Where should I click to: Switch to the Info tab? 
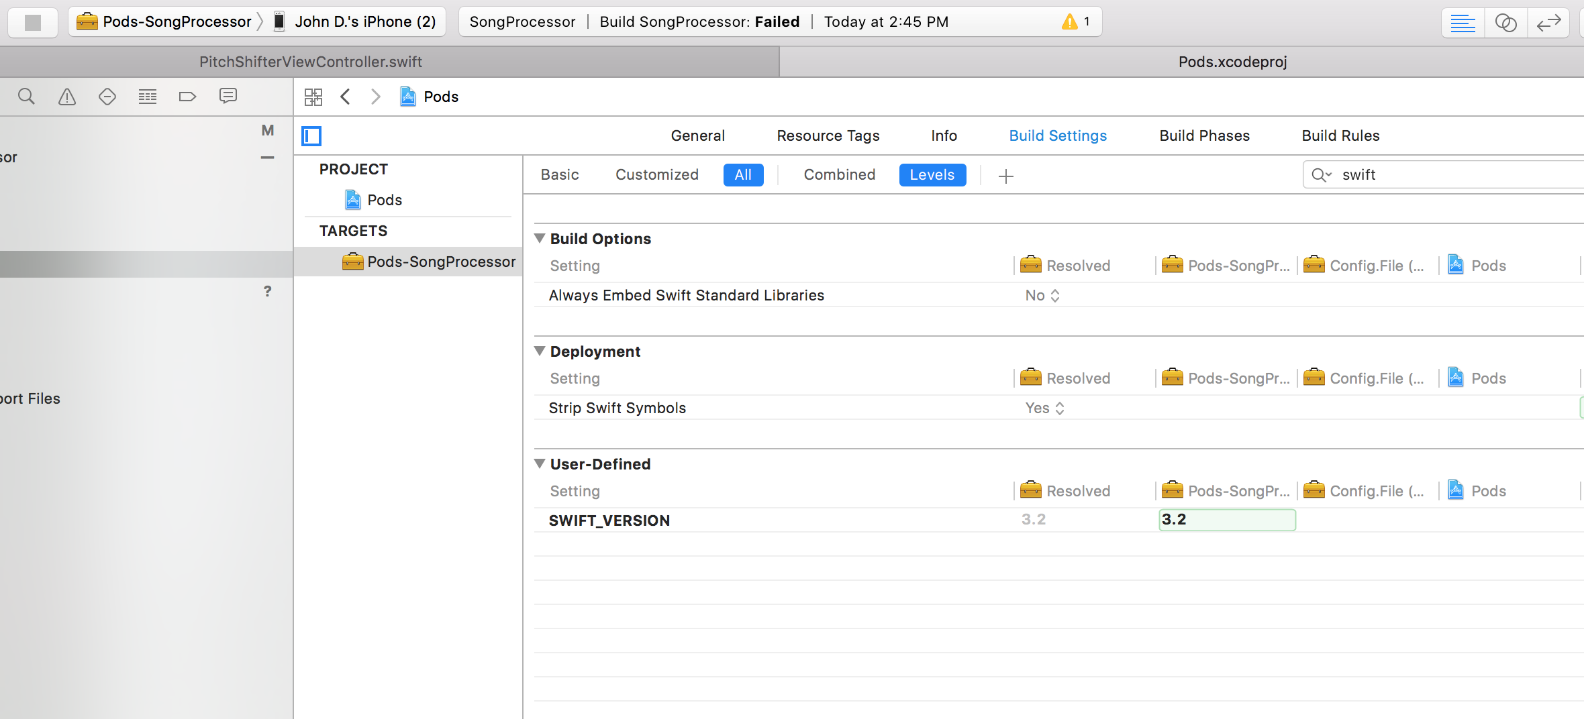(x=944, y=135)
